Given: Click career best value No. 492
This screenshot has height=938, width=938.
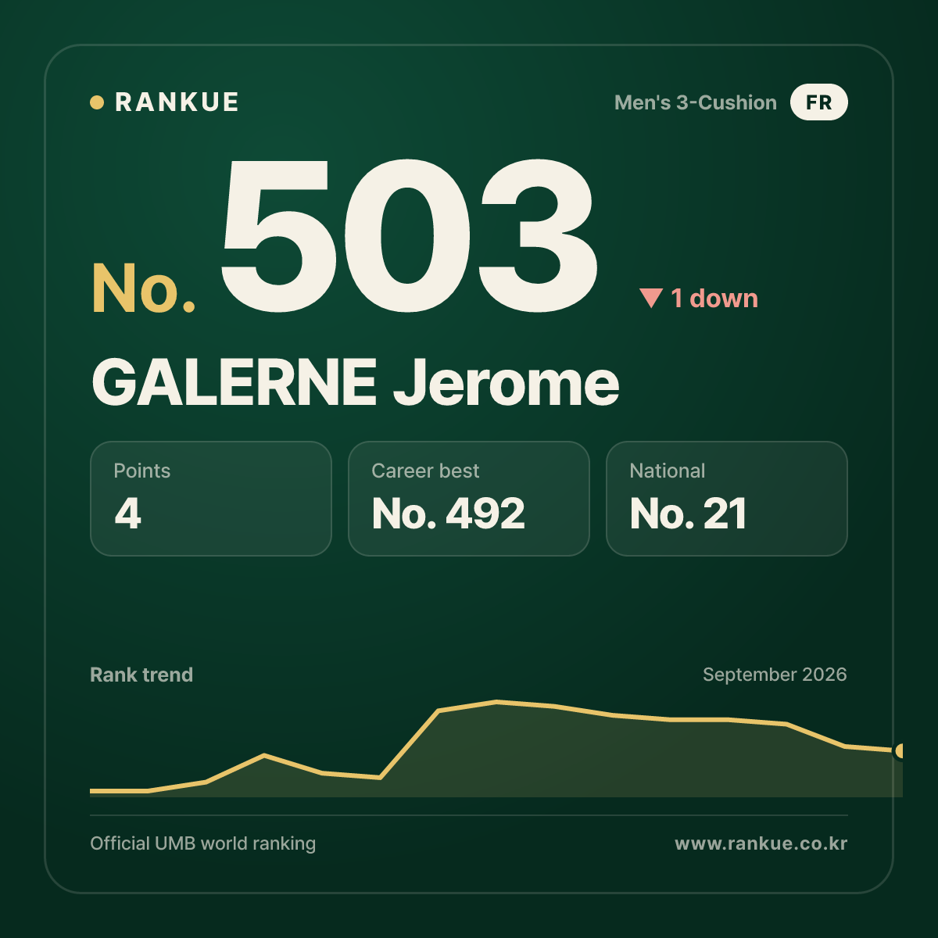Looking at the screenshot, I should [449, 514].
